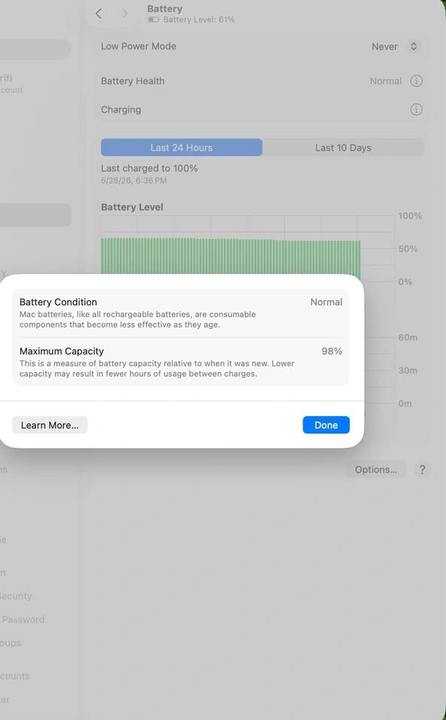
Task: Click the battery icon beside Battery Level 61%
Action: pos(154,19)
